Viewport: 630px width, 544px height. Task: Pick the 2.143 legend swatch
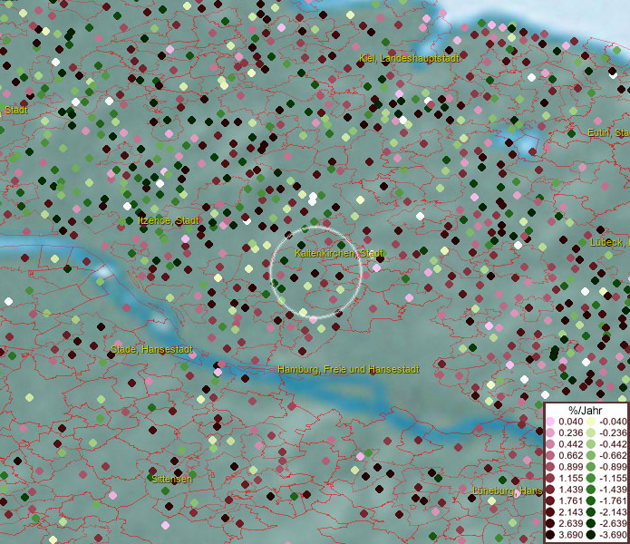pyautogui.click(x=550, y=512)
